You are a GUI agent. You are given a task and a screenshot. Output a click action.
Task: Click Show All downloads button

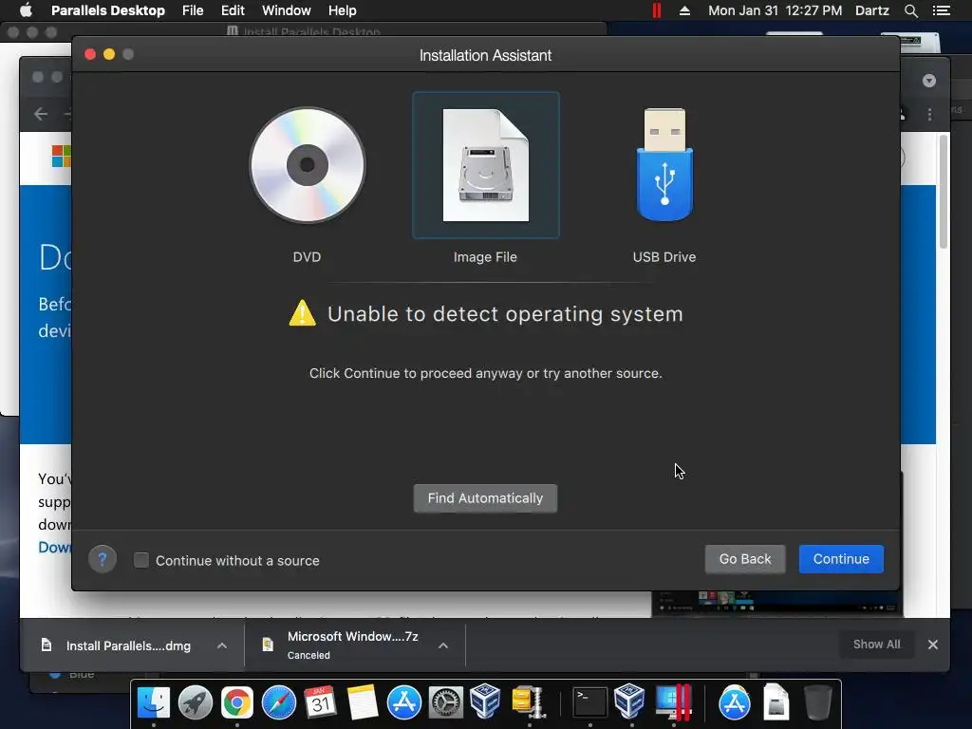pos(876,645)
